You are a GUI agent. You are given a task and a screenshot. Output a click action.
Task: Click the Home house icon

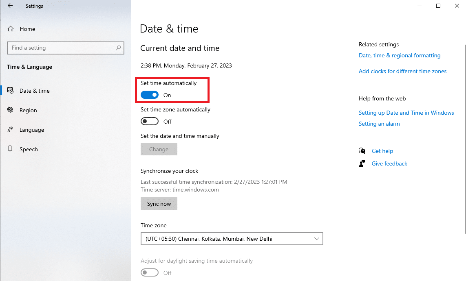11,29
